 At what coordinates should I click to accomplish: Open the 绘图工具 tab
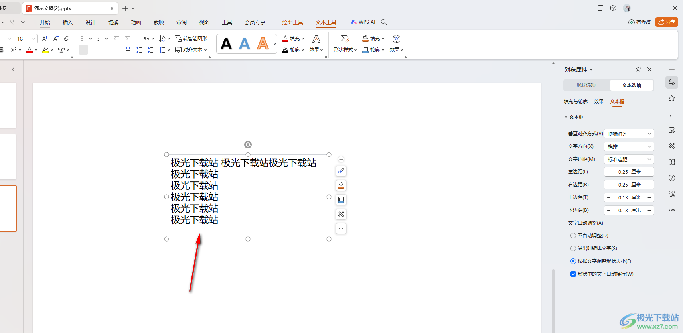(293, 22)
